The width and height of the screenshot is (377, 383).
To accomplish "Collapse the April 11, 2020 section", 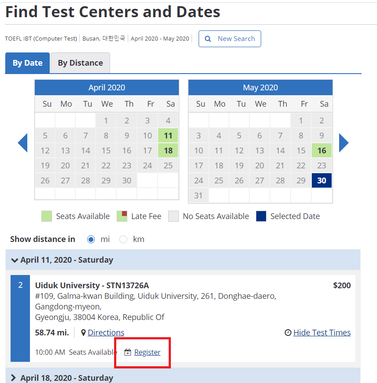I will tap(14, 260).
